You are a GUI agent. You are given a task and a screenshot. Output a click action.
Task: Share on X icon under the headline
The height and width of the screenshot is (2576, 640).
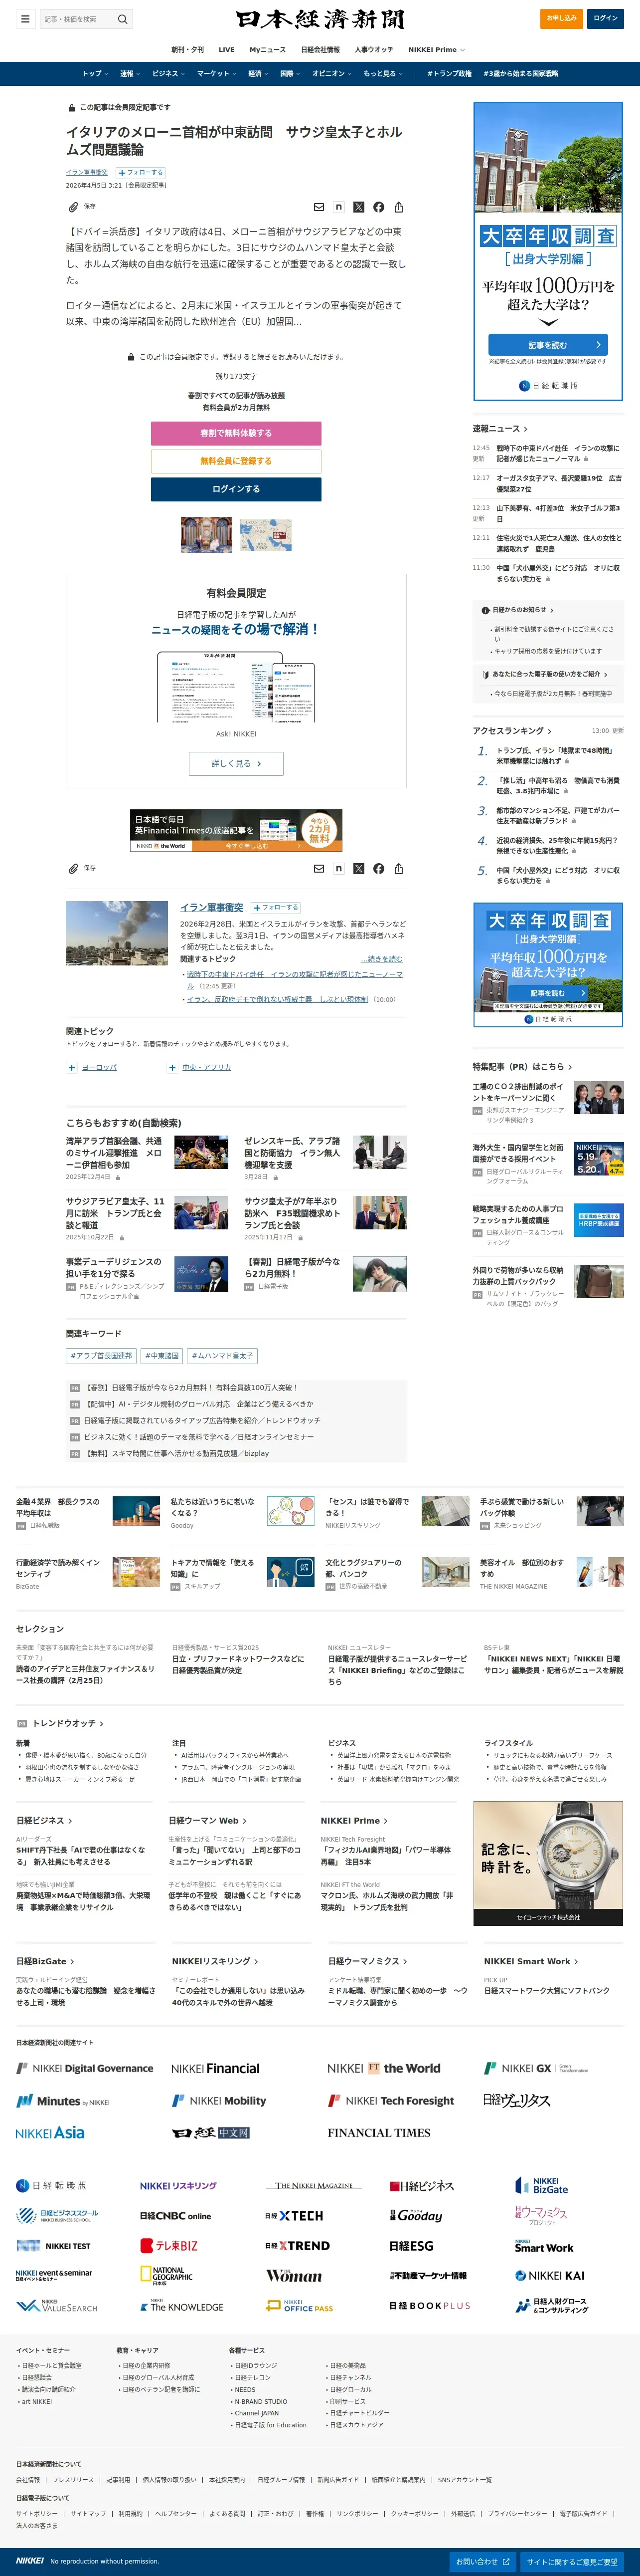tap(359, 207)
